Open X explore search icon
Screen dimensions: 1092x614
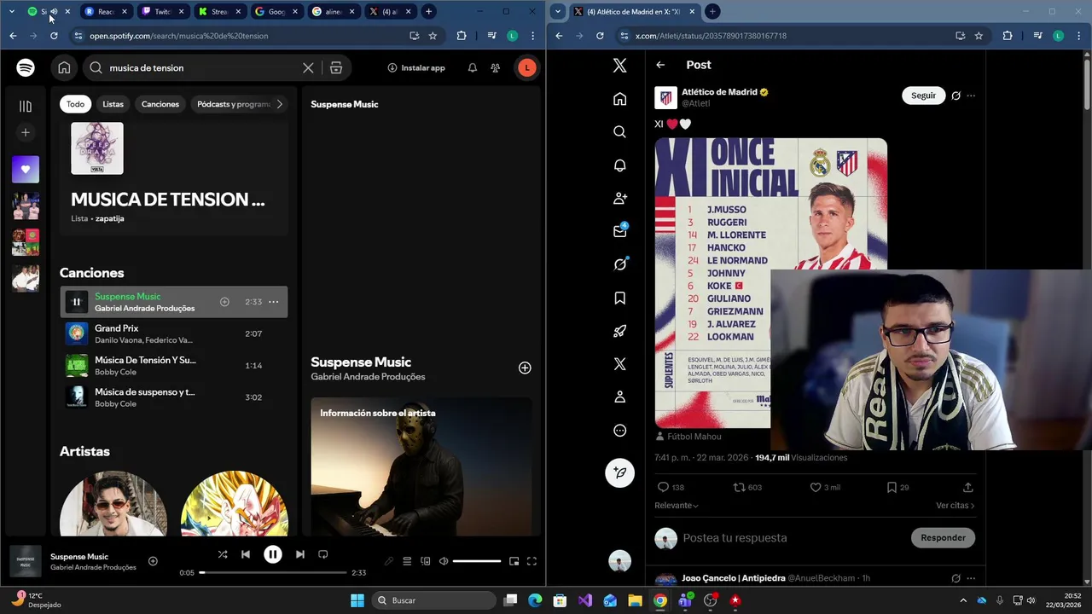click(x=620, y=132)
